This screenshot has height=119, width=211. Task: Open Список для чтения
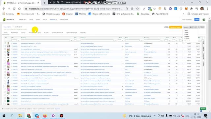click(x=198, y=14)
